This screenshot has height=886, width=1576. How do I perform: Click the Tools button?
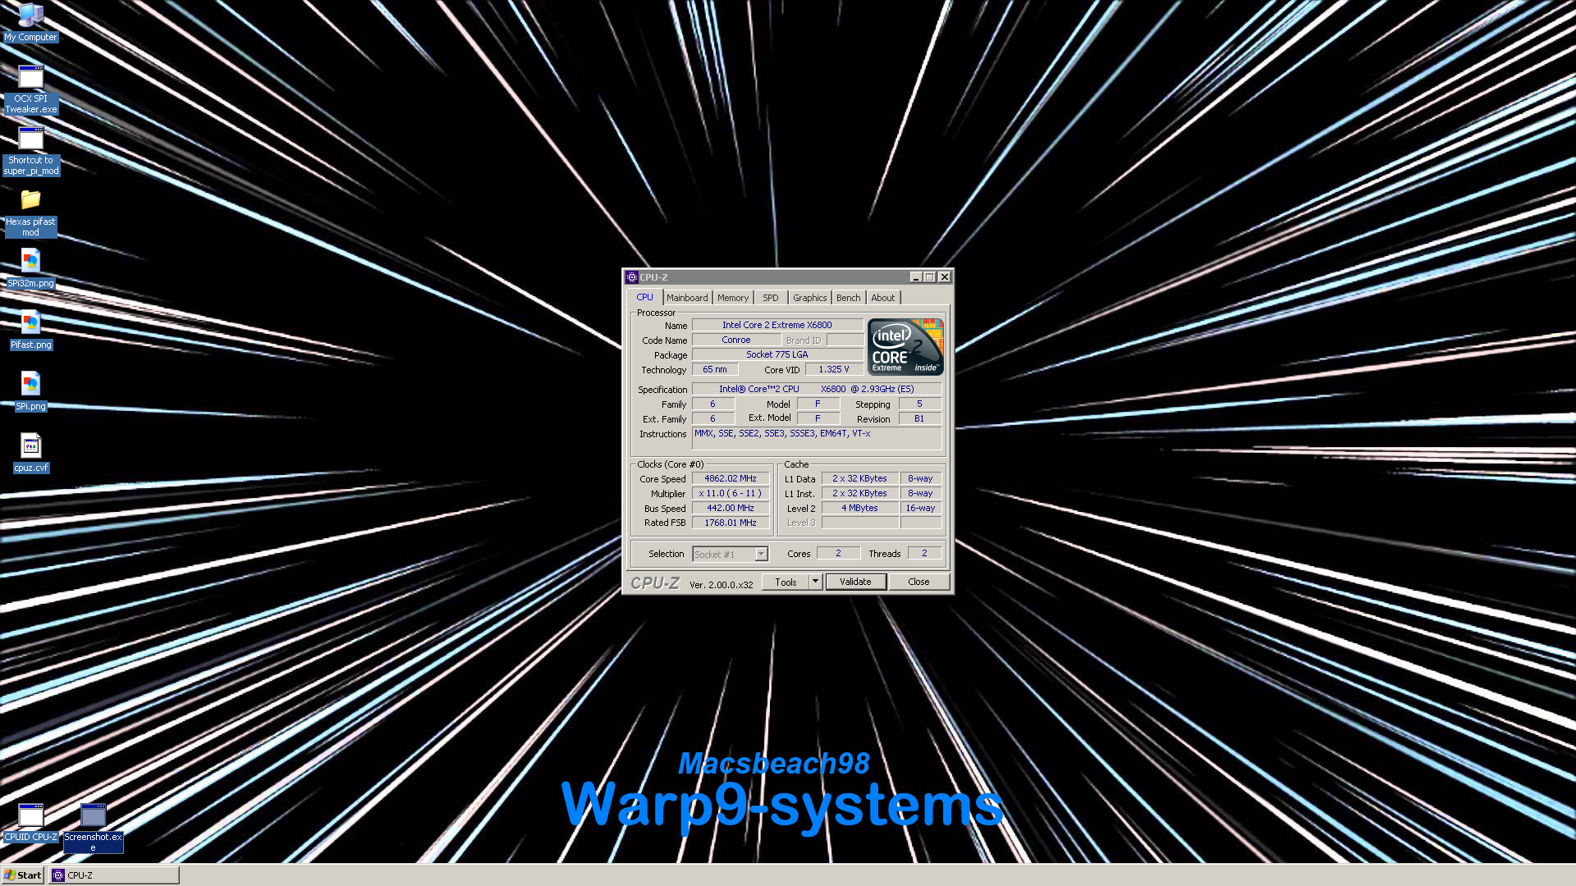click(786, 582)
